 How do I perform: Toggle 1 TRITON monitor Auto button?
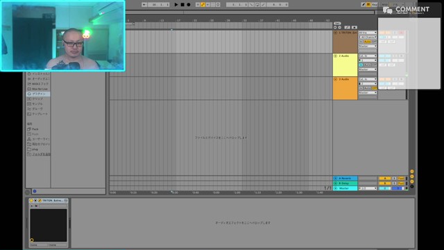[367, 42]
